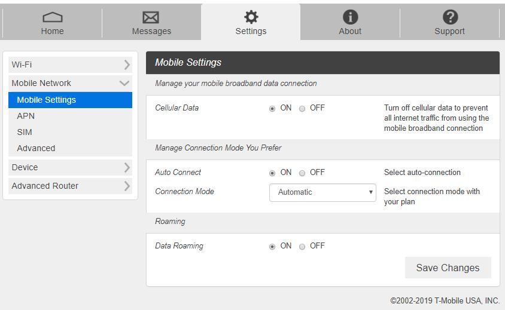
Task: Collapse the Mobile Network section
Action: [x=70, y=83]
